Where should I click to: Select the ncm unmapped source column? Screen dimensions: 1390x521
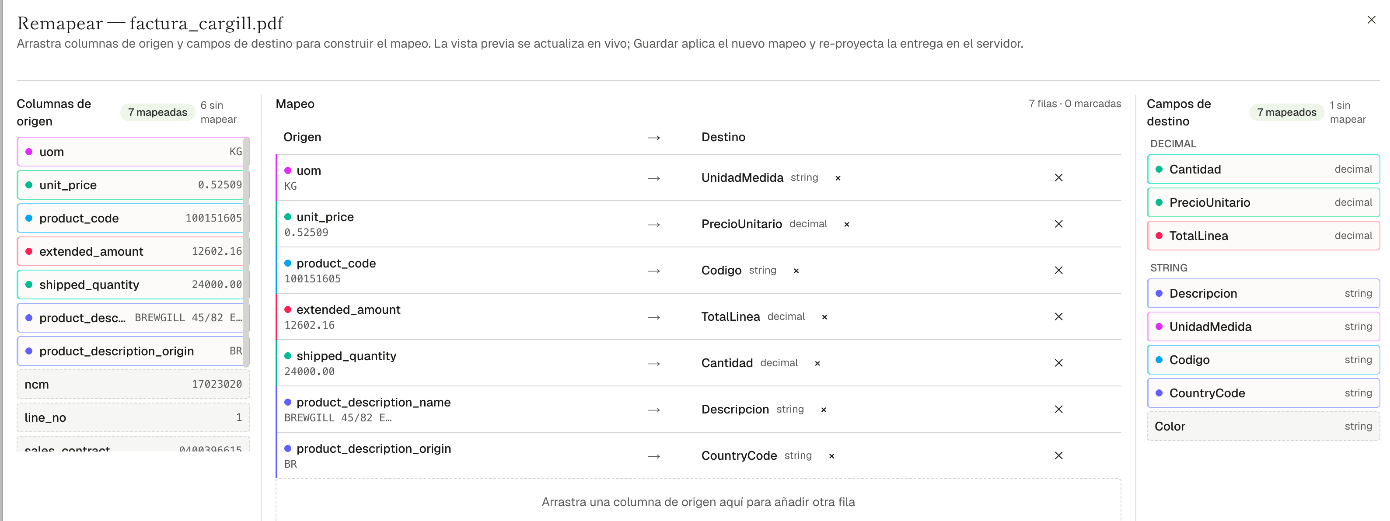pos(133,384)
